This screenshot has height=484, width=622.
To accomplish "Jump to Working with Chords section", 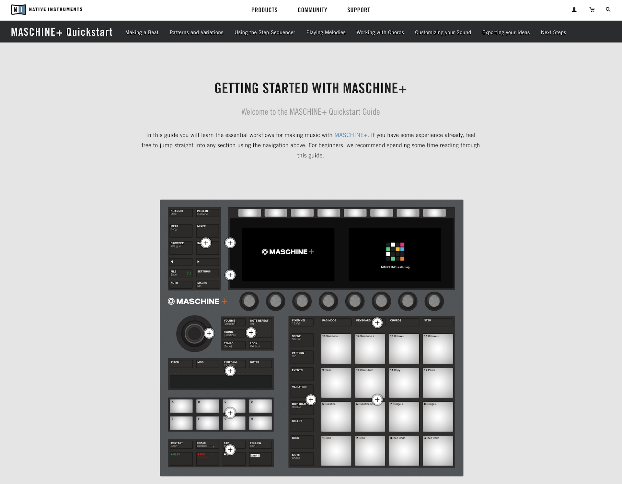I will coord(380,32).
